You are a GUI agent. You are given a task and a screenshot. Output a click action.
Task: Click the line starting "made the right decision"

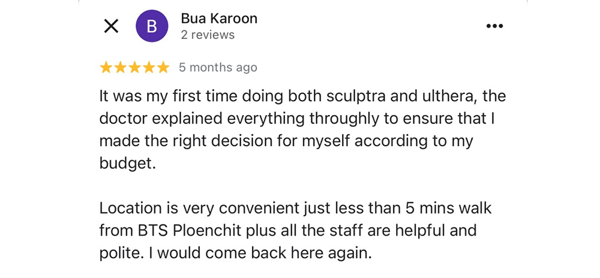click(286, 141)
